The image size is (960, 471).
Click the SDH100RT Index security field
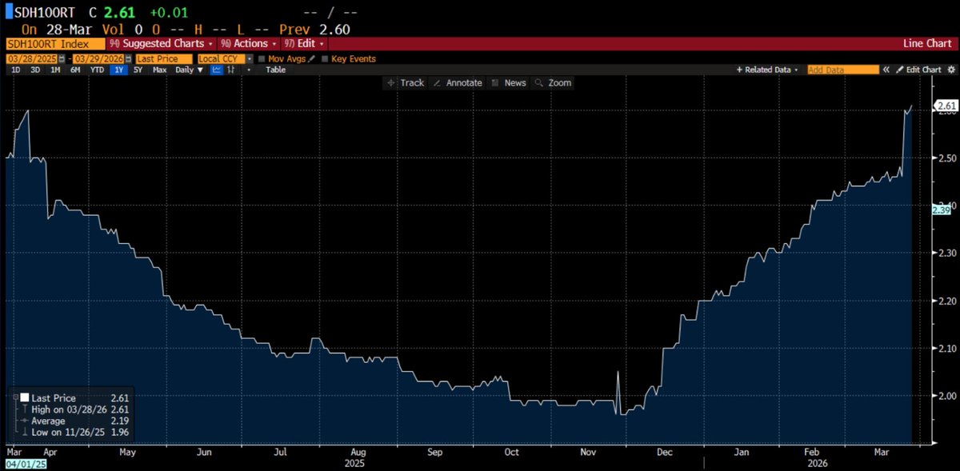pos(55,43)
